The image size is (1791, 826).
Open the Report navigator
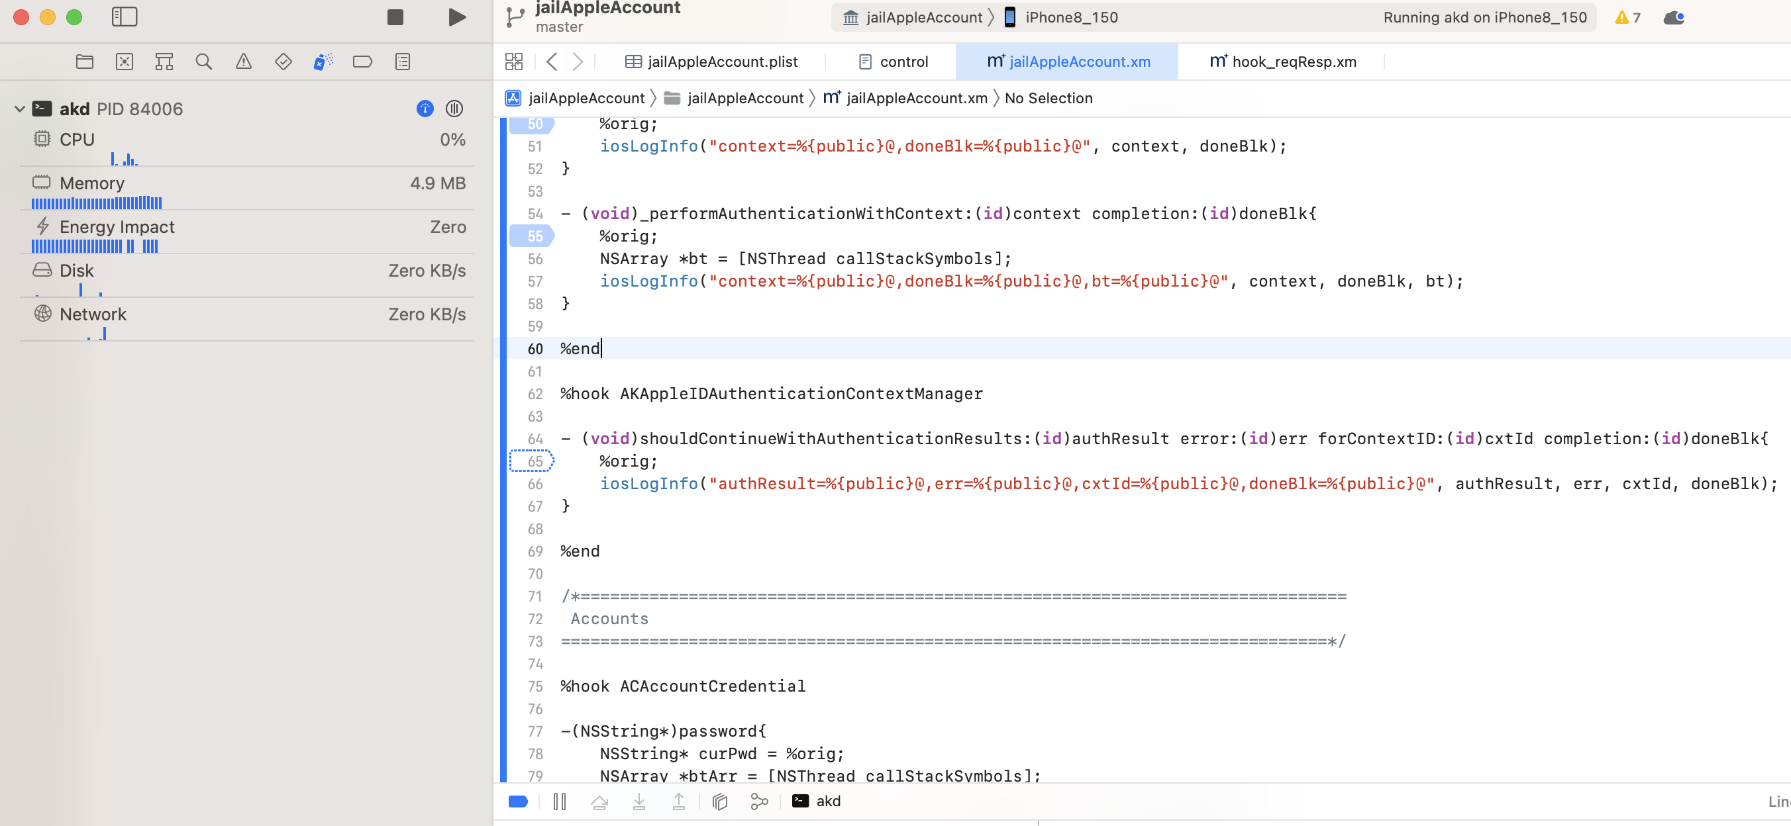coord(403,62)
